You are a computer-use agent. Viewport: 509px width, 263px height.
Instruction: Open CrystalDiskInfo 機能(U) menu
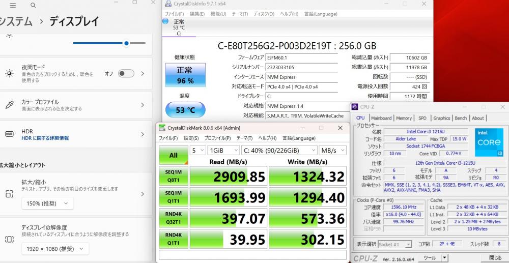(218, 14)
